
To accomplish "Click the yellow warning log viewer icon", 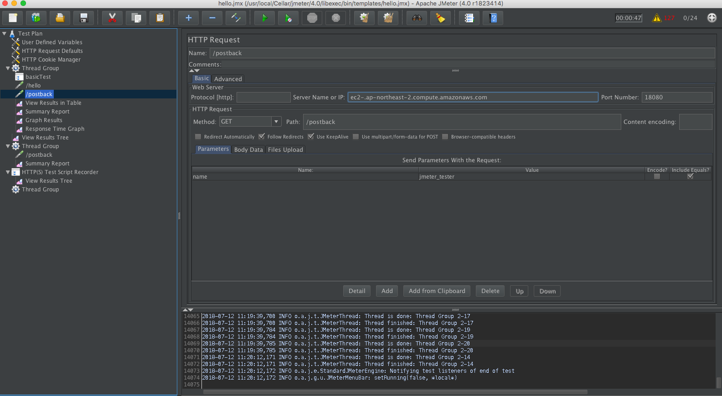I will [657, 18].
